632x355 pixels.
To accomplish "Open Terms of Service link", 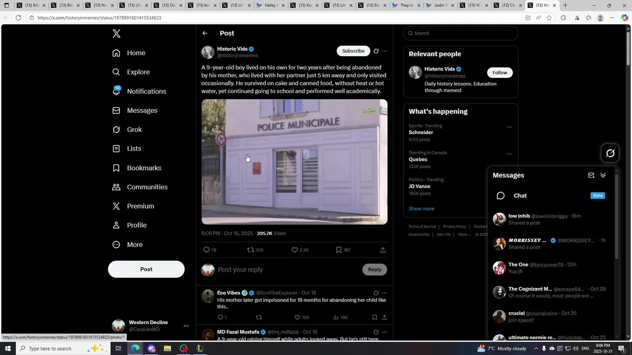I will [422, 227].
